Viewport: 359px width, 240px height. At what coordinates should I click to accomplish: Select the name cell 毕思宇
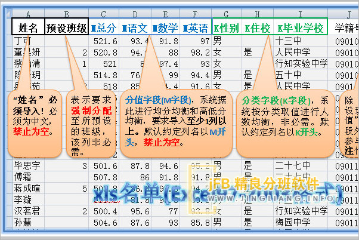tap(28, 165)
